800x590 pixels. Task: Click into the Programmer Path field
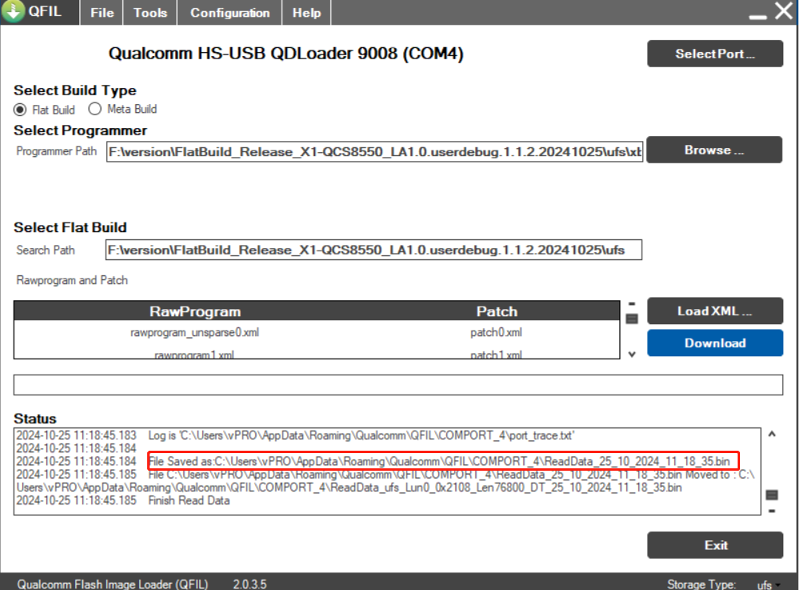(x=374, y=152)
